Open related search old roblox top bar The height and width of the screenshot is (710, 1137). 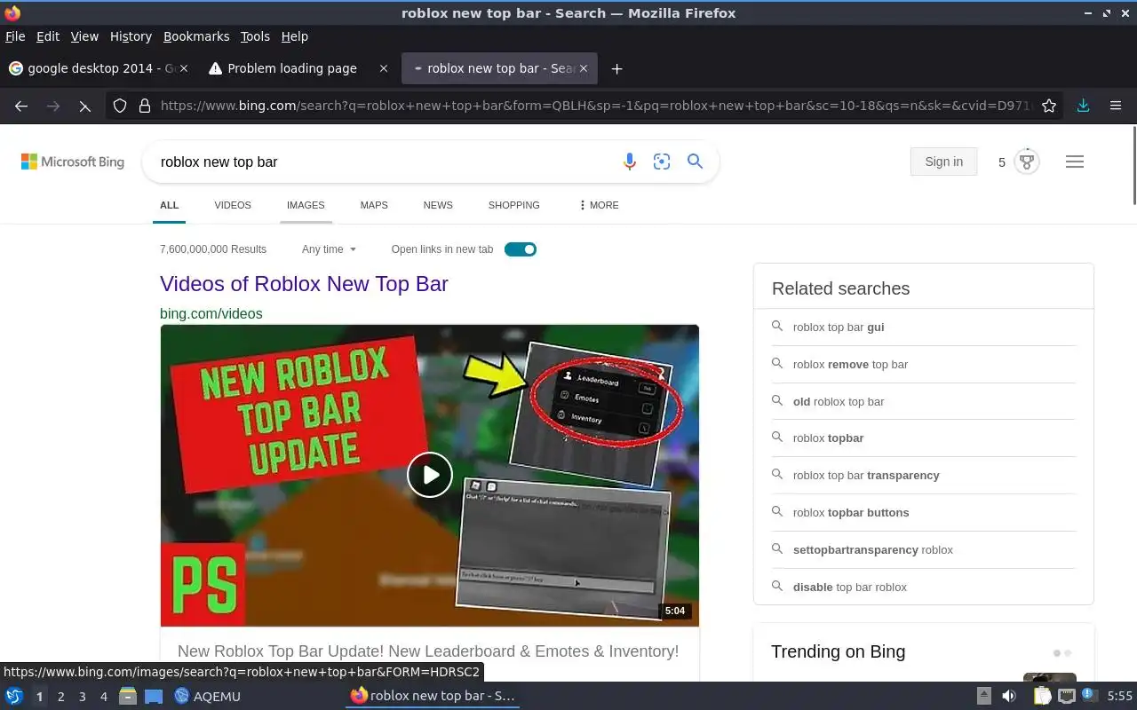pyautogui.click(x=839, y=401)
